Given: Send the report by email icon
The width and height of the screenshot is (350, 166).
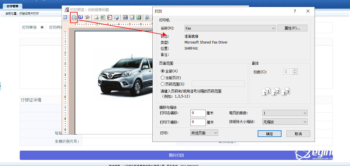Looking at the screenshot, I should 117,17.
